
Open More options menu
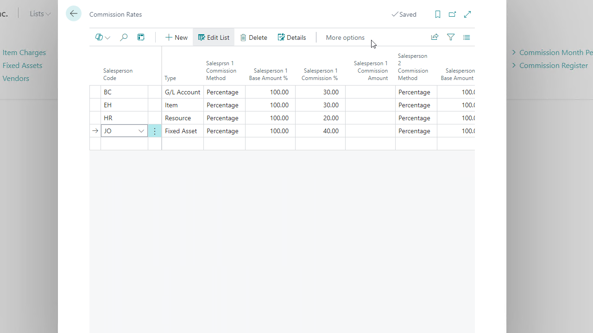coord(345,37)
